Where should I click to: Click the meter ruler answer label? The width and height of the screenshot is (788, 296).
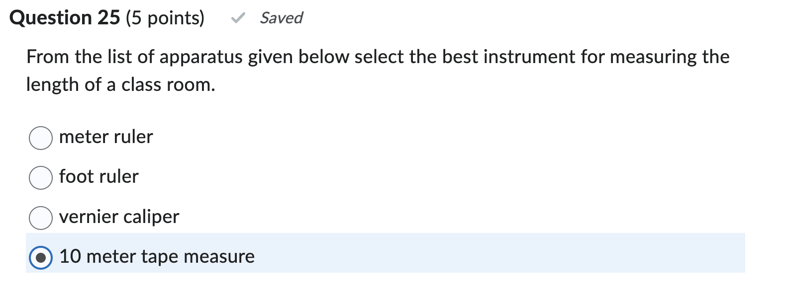[x=106, y=137]
